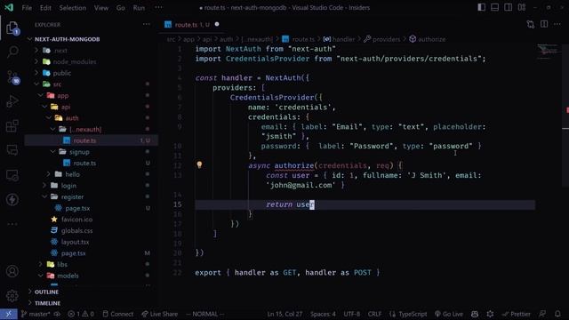Image resolution: width=569 pixels, height=320 pixels.
Task: Open title bar menu overflow ellipsis
Action: [158, 8]
